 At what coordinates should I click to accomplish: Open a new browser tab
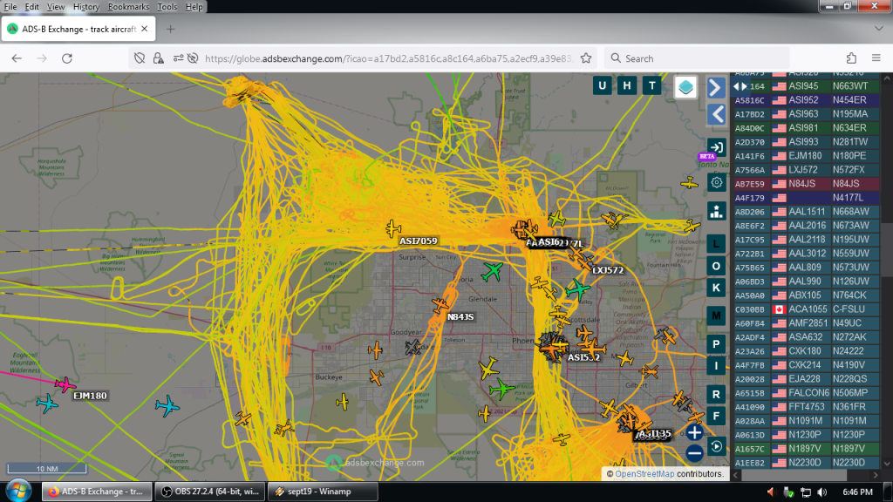tap(170, 29)
